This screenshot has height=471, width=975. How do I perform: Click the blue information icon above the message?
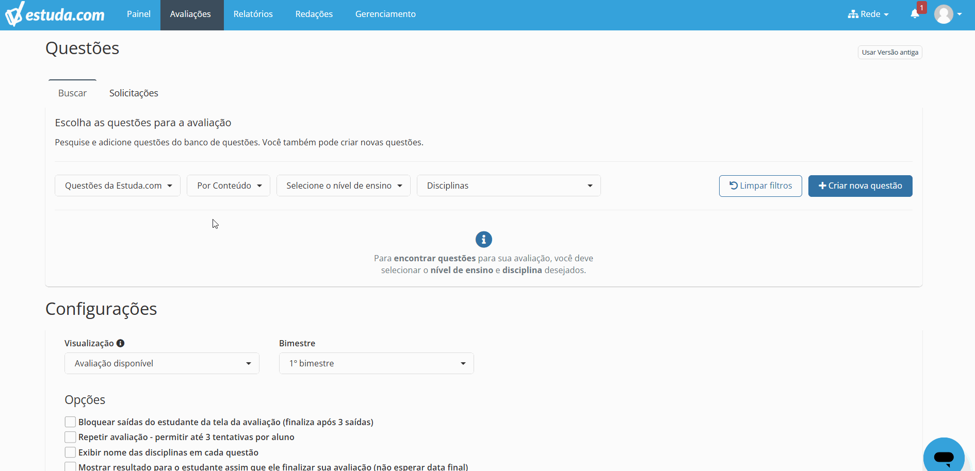click(483, 239)
